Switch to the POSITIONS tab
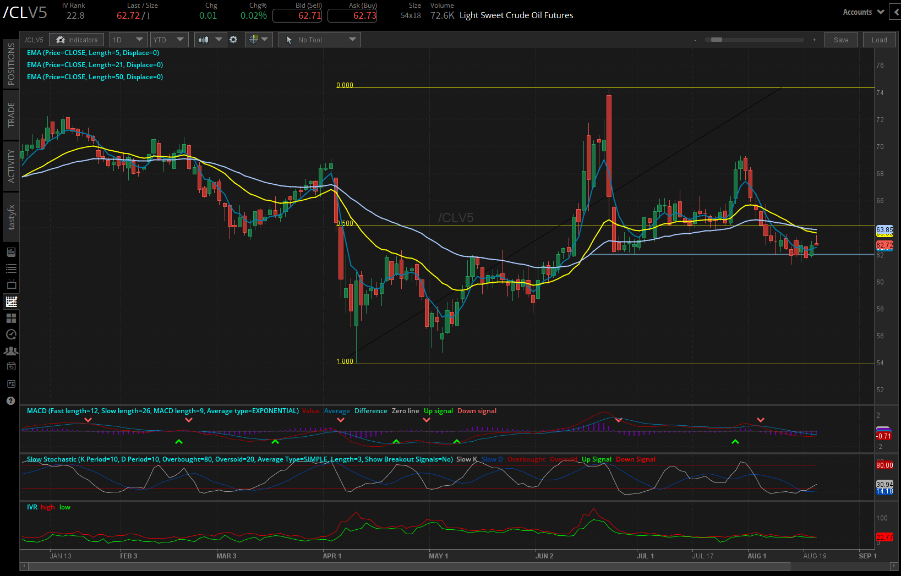The width and height of the screenshot is (901, 576). 10,63
